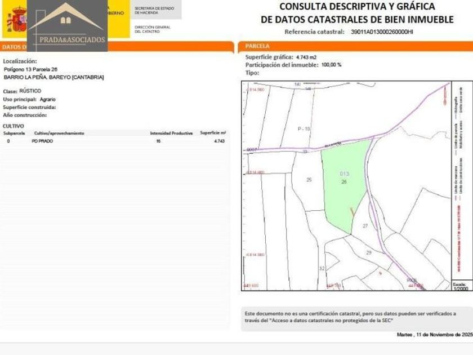This screenshot has width=473, height=355.
Task: Click the P-10 polygon label on map
Action: click(304, 129)
